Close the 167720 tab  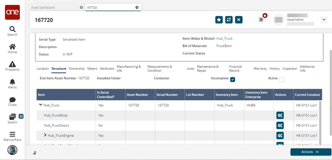[x=137, y=8]
